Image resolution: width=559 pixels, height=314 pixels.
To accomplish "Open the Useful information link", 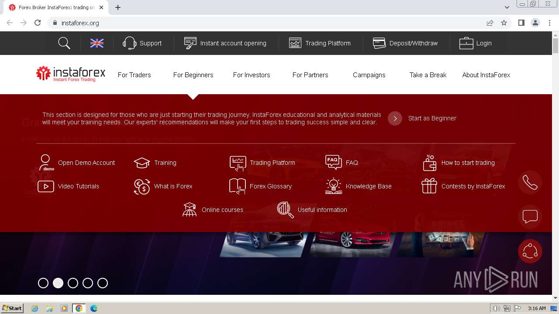I will tap(322, 210).
